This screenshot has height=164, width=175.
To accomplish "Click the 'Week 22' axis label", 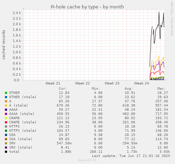I will (x=82, y=83).
